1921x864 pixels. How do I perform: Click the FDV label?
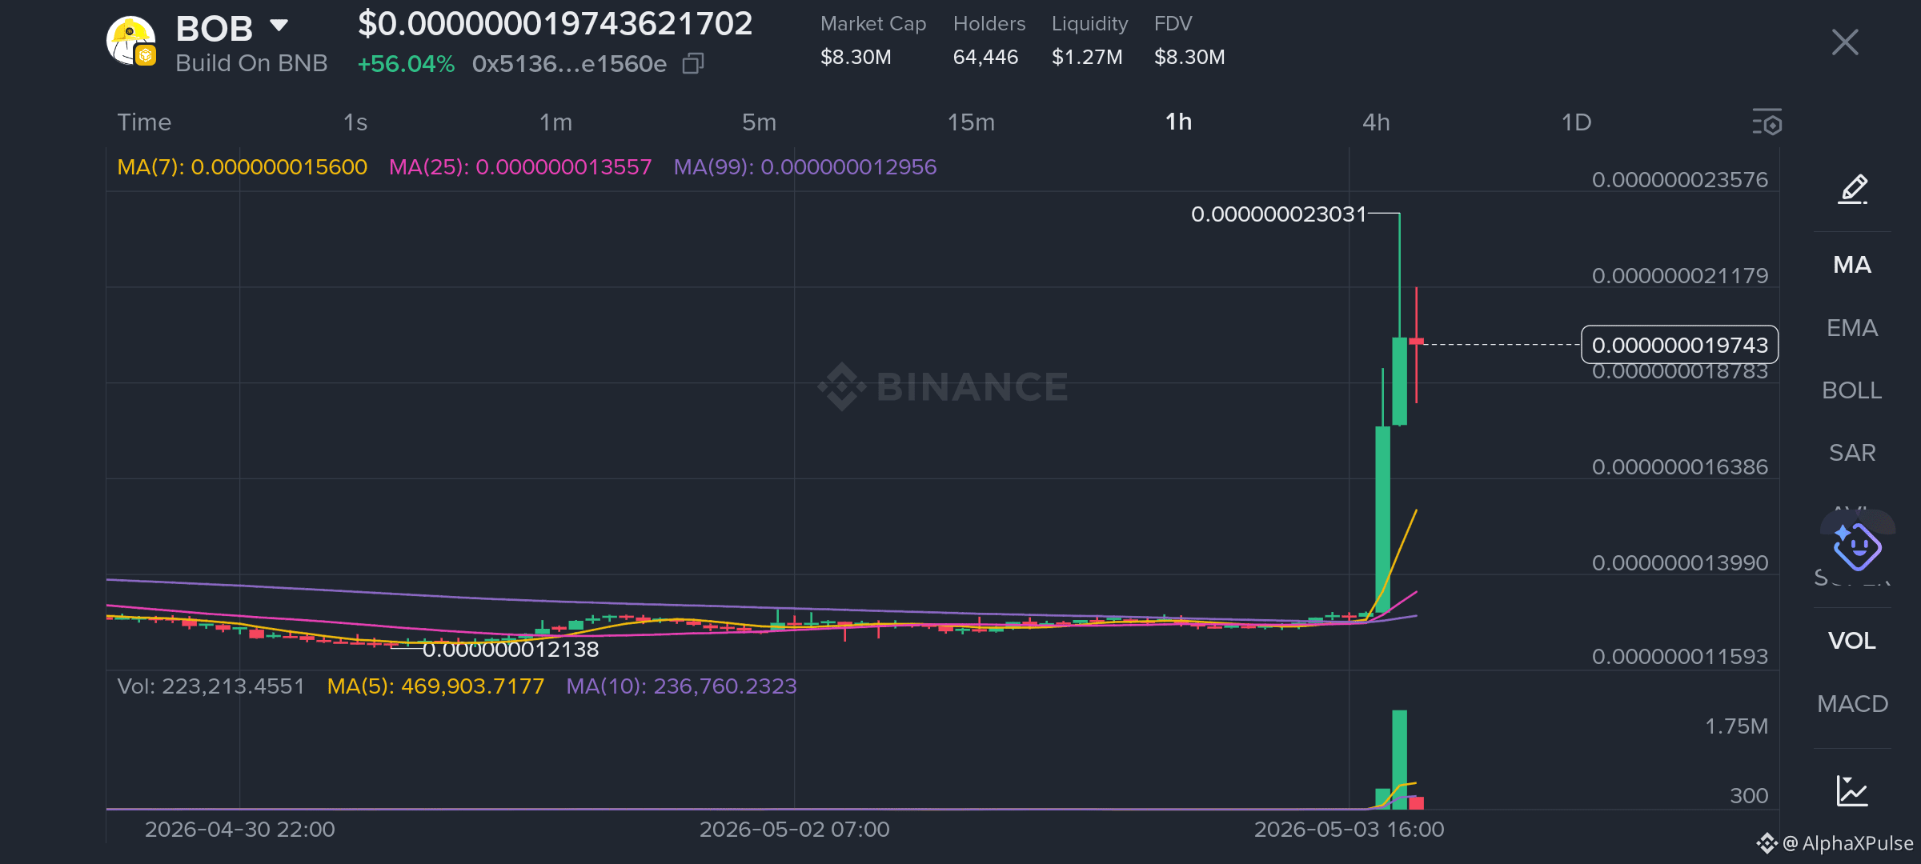coord(1173,24)
